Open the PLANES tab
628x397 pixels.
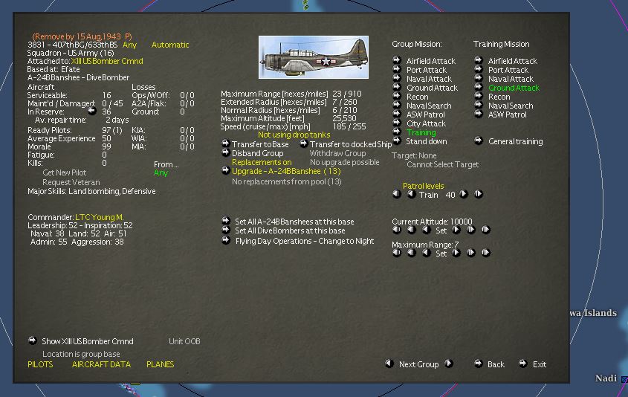161,364
